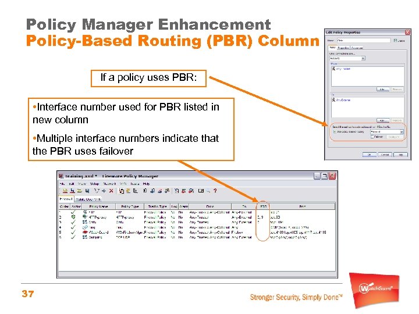Click Help button in Edit Policy Properties
Viewport: 419px width, 314px height.
(x=400, y=155)
